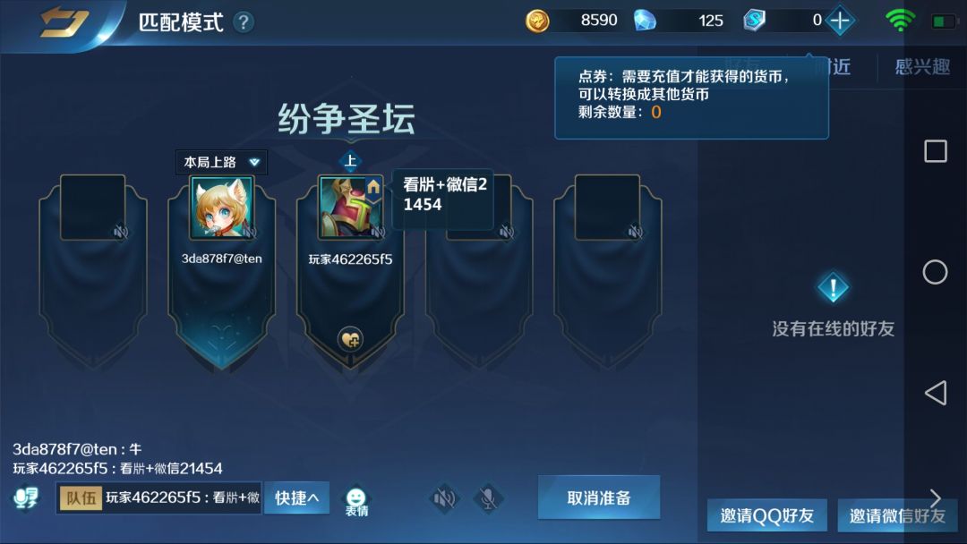Click the plus icon to recharge coupons
This screenshot has width=967, height=544.
coord(839,21)
